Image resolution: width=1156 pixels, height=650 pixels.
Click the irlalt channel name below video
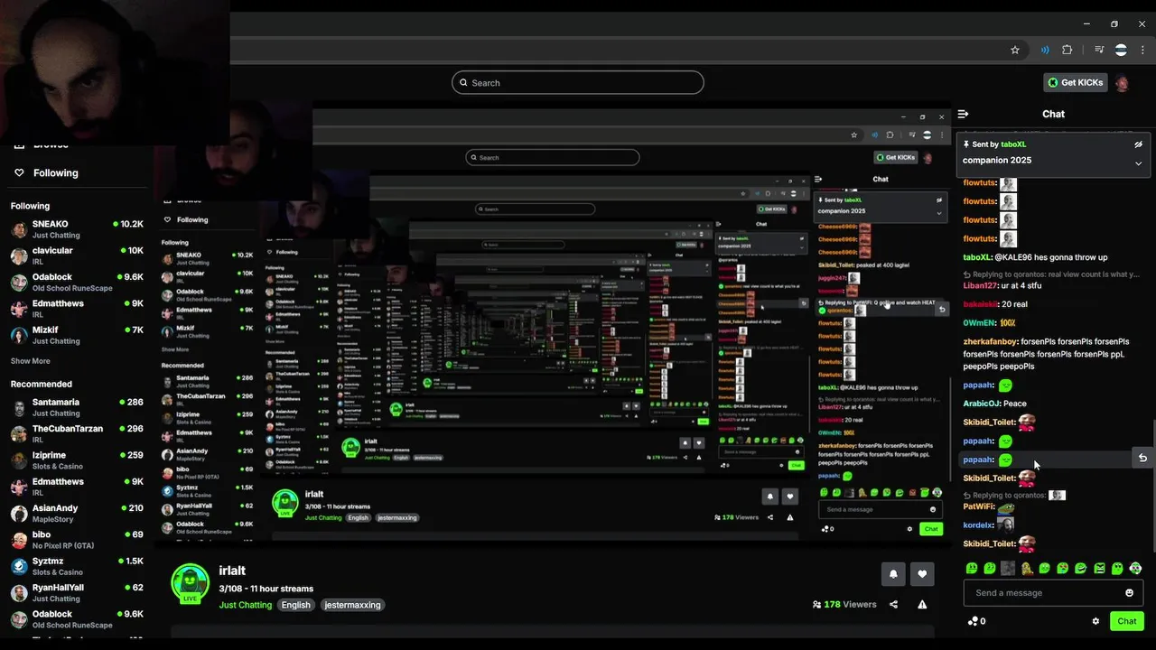click(232, 571)
